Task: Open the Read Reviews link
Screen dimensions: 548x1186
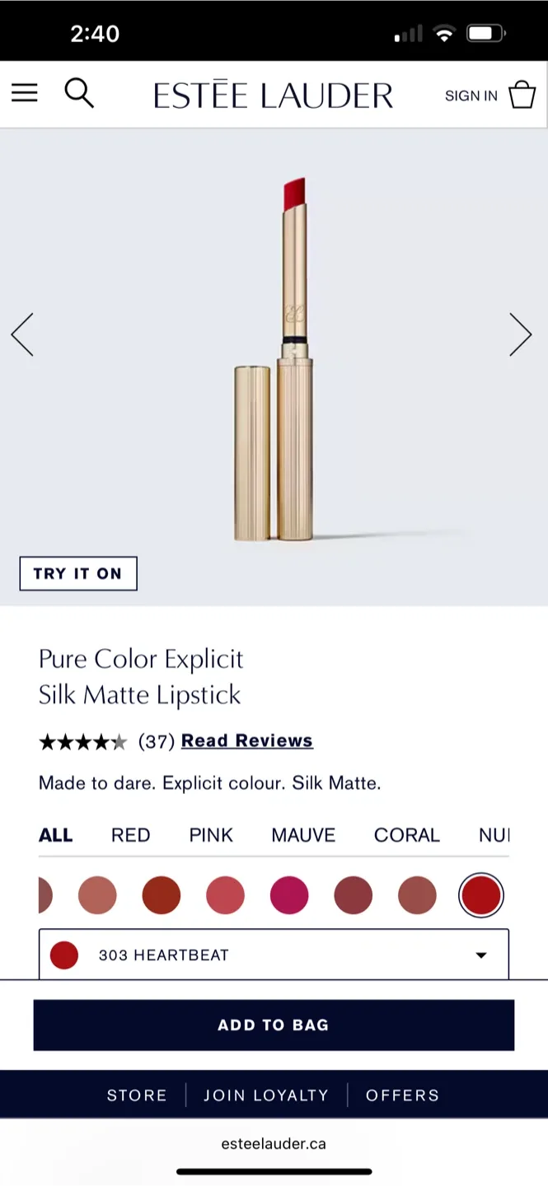Action: point(246,740)
